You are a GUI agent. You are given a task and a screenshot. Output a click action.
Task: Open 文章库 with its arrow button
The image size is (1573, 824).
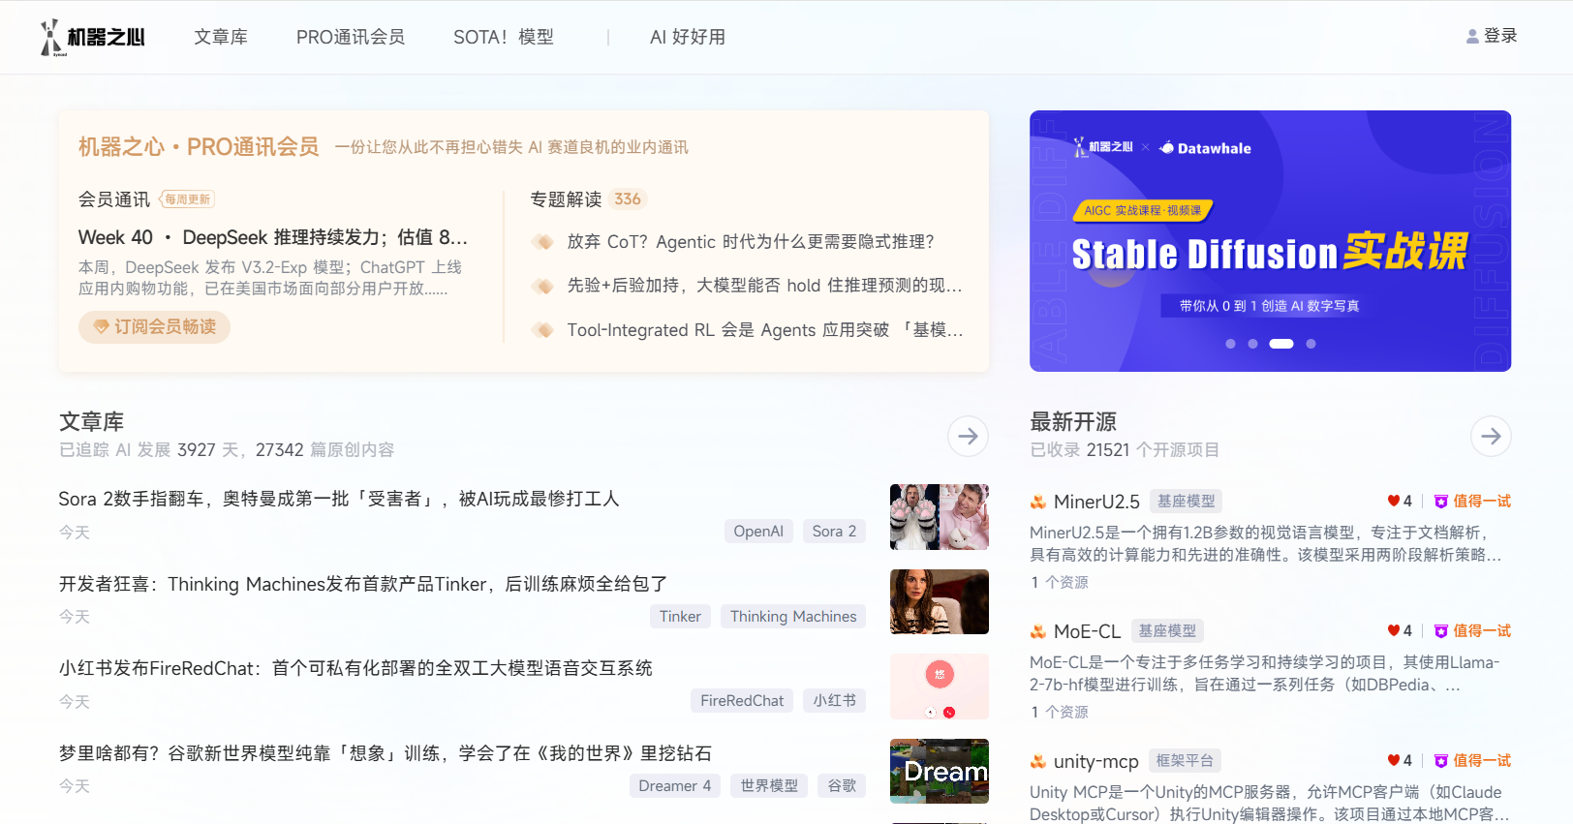[x=968, y=436]
